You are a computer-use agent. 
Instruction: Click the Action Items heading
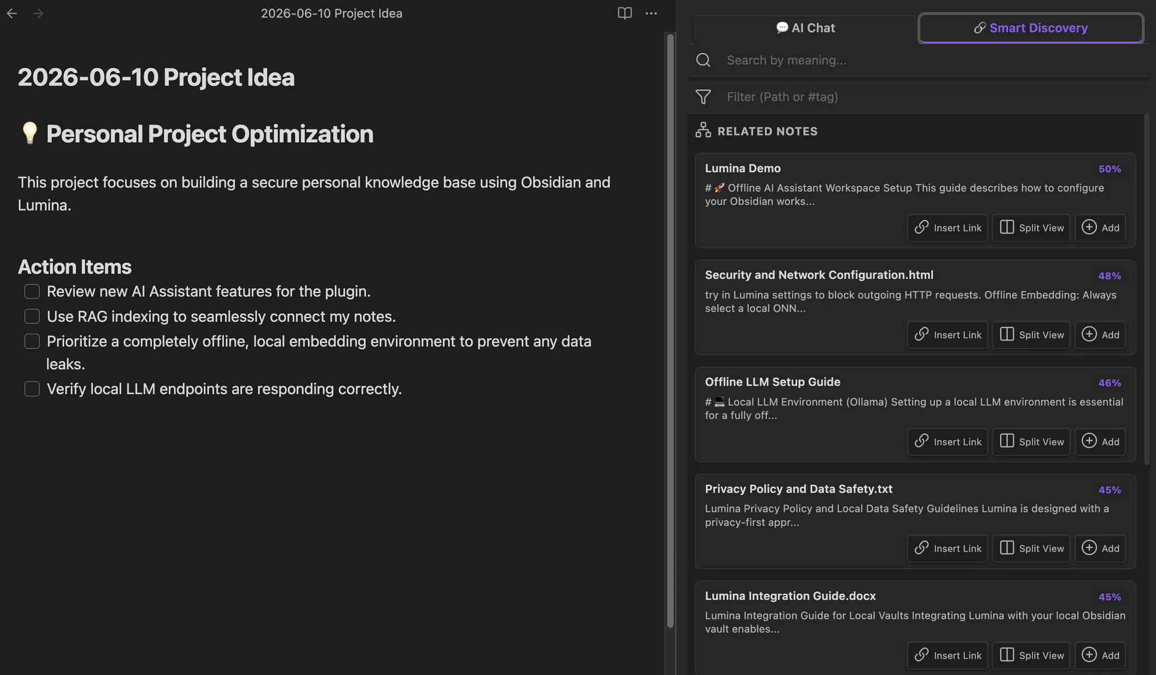(75, 266)
